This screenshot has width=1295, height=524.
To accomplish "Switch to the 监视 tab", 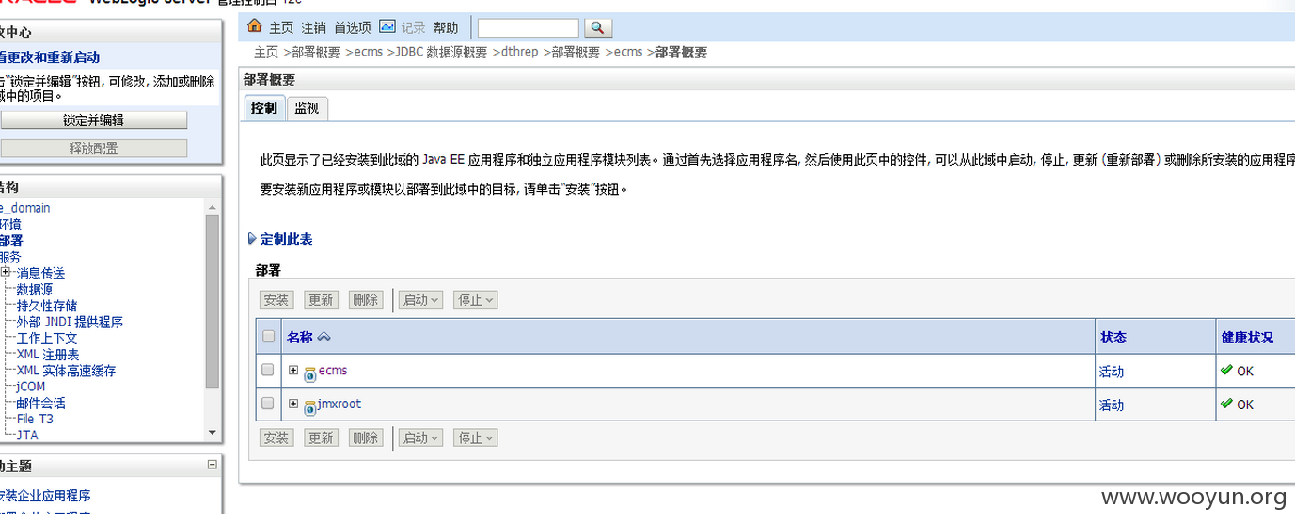I will 307,108.
